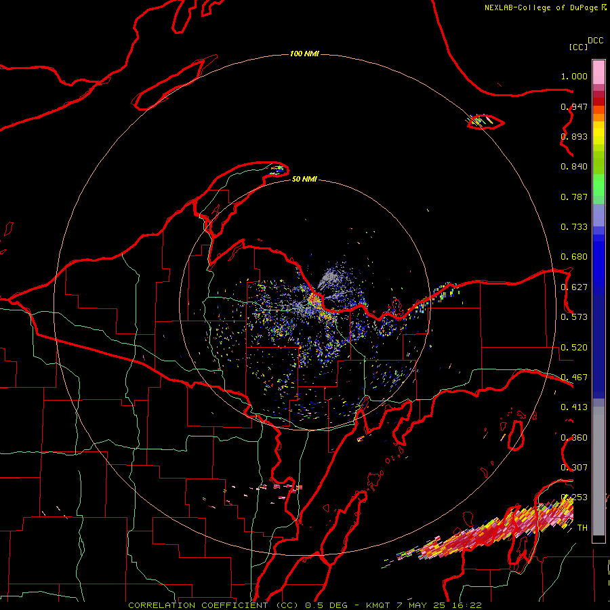Click the TH label at legend bottom
The width and height of the screenshot is (610, 610).
tap(582, 528)
